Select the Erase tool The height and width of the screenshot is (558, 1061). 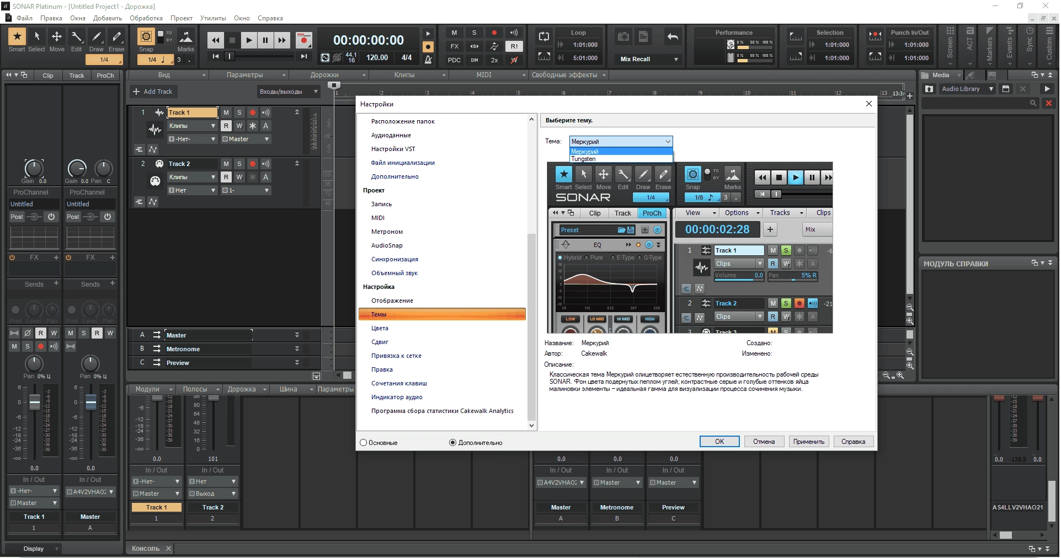116,36
